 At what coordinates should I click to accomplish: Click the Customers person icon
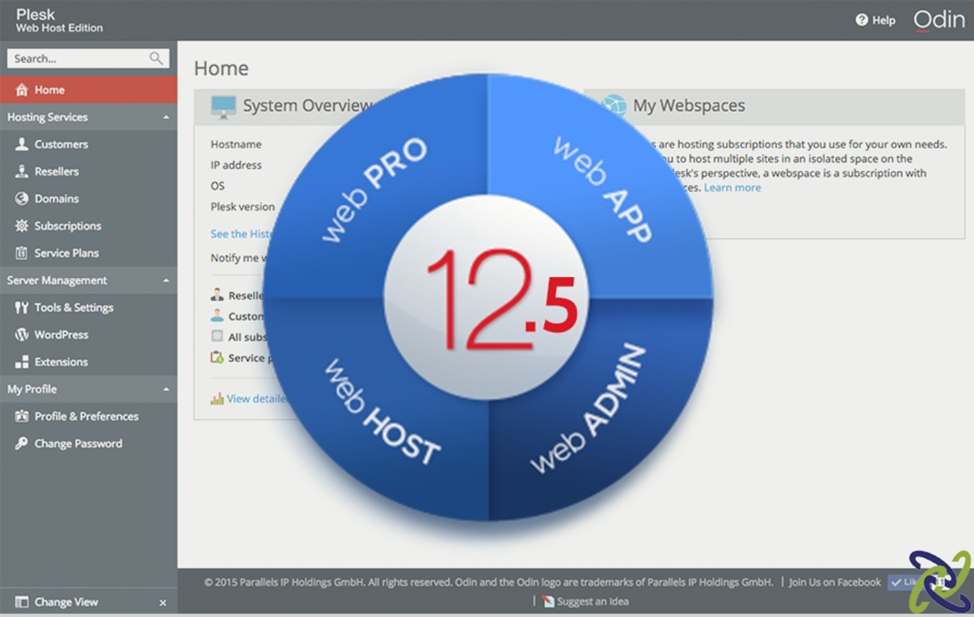pos(21,144)
